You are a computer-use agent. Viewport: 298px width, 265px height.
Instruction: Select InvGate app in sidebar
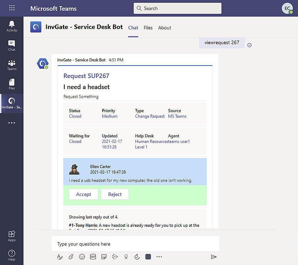[x=11, y=103]
